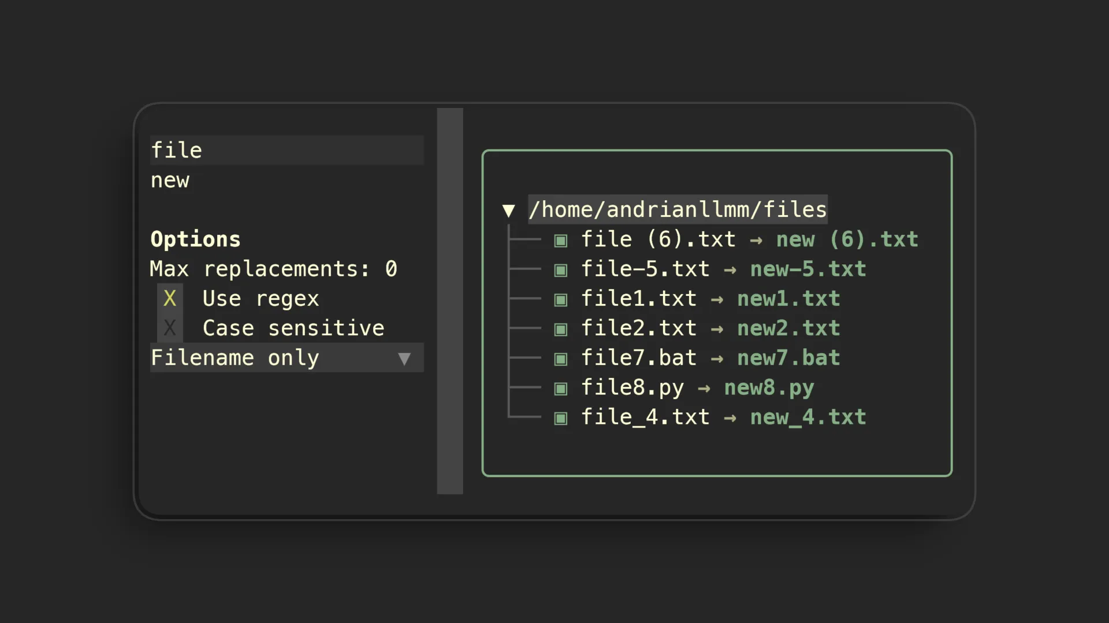Click the vertical divider bar between panels
1109x623 pixels.
click(450, 301)
